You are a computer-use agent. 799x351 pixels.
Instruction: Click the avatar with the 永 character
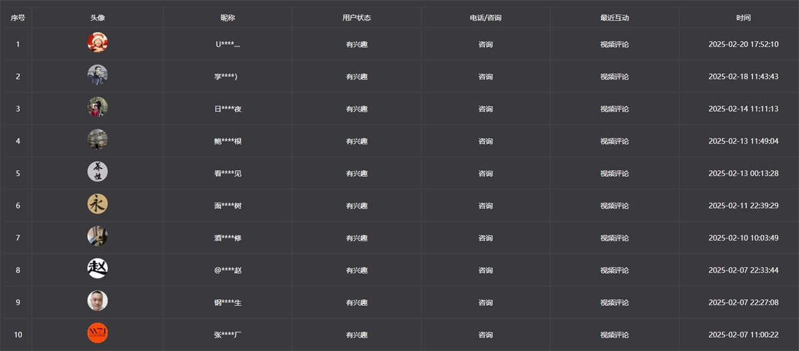97,205
